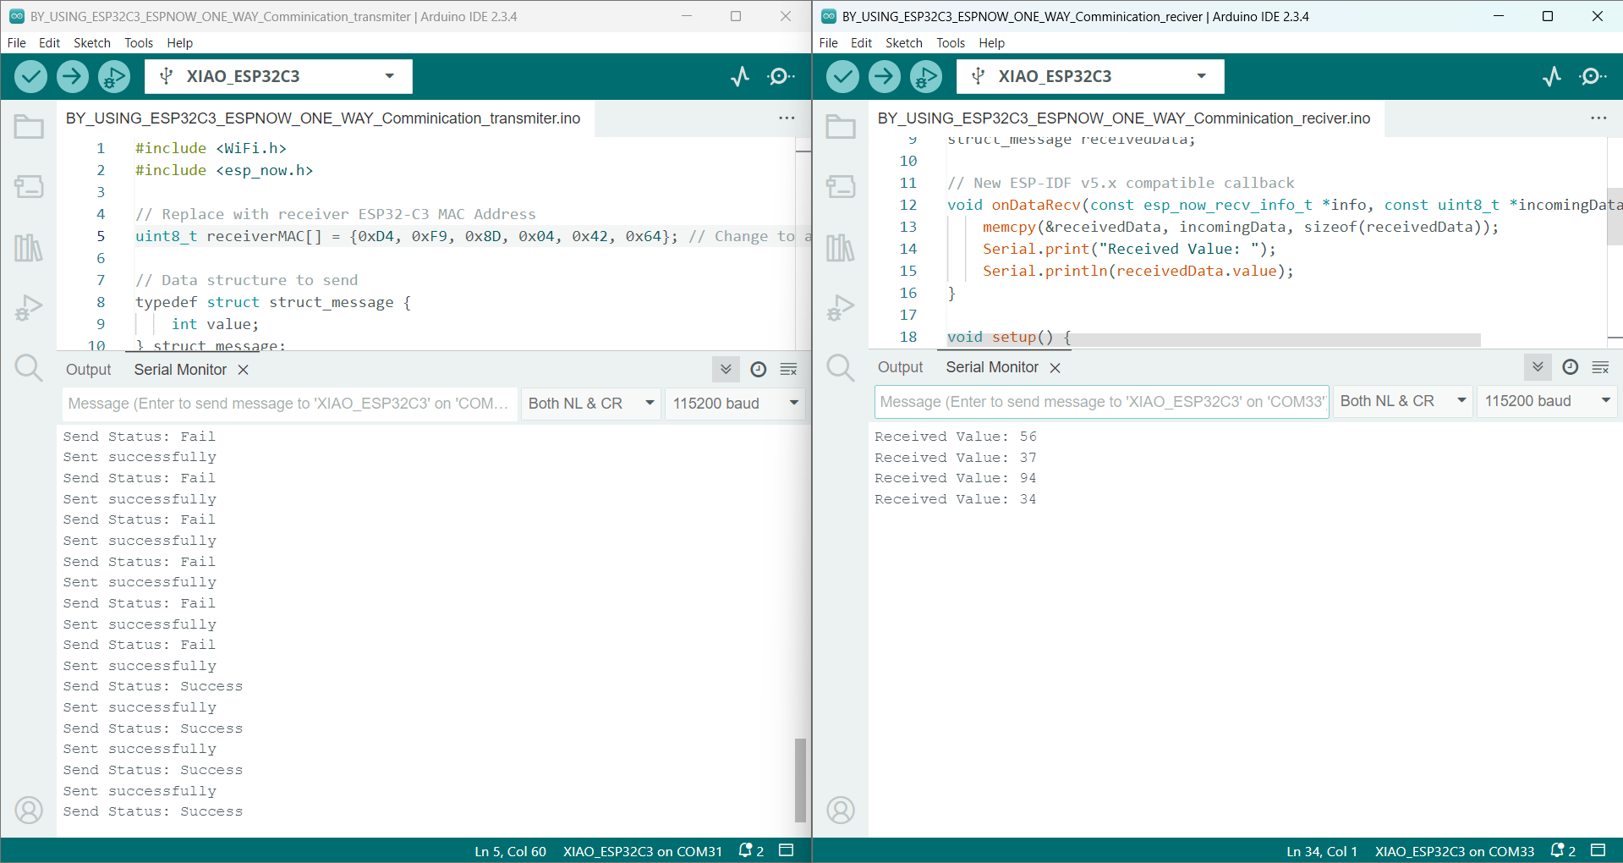Click serial output scrollbar in transmitter monitor

[x=800, y=780]
